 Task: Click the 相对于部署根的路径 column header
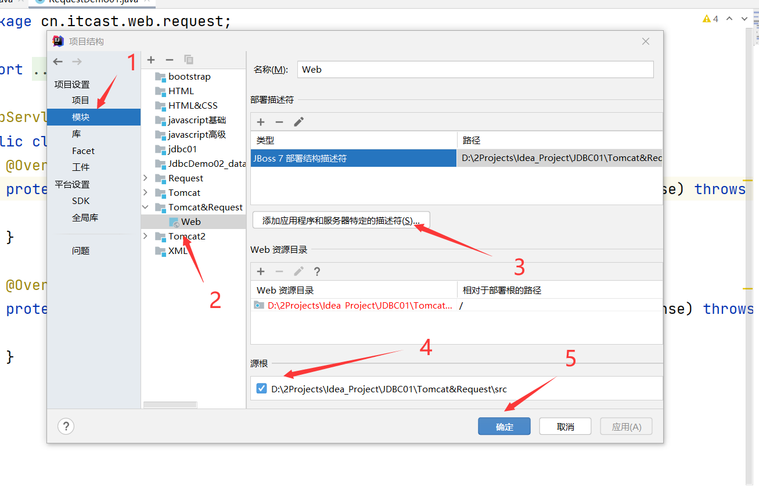tap(560, 290)
